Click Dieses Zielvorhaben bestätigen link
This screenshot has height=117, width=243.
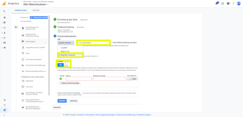[x=69, y=93]
